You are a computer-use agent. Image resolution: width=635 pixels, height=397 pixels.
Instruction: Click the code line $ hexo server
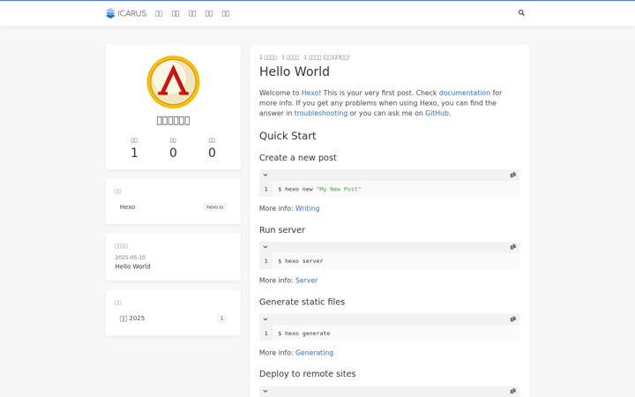(301, 261)
